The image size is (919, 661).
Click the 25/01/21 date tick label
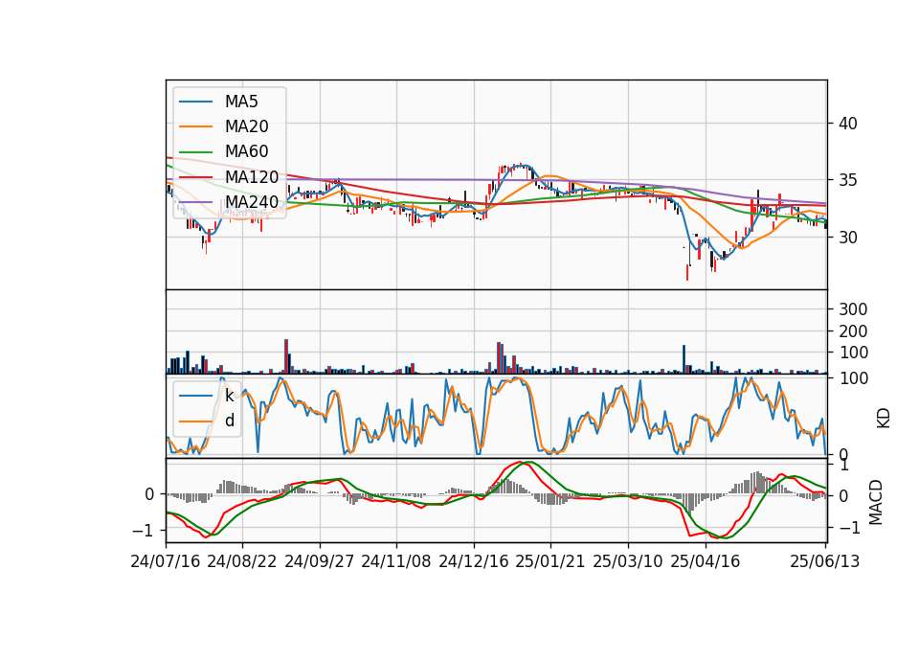click(x=550, y=561)
